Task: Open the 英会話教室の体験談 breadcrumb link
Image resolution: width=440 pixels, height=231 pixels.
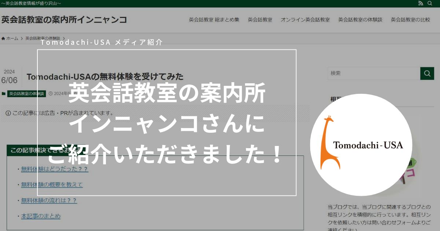Action: click(43, 38)
